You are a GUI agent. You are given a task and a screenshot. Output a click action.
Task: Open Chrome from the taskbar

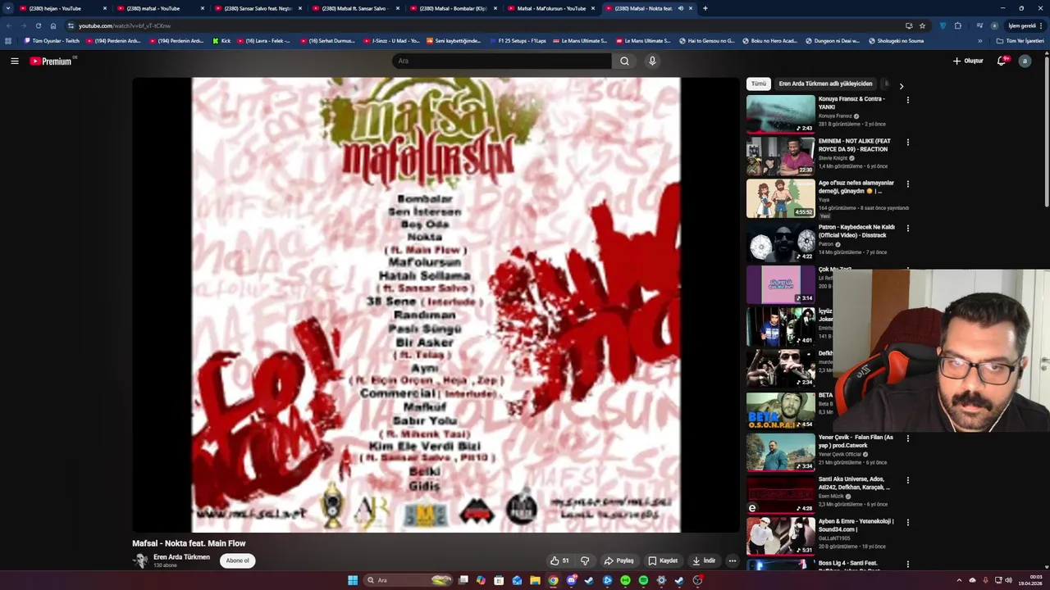[553, 580]
